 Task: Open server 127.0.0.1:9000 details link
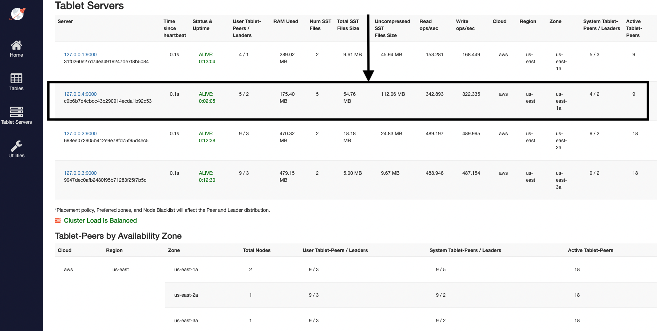coord(80,55)
